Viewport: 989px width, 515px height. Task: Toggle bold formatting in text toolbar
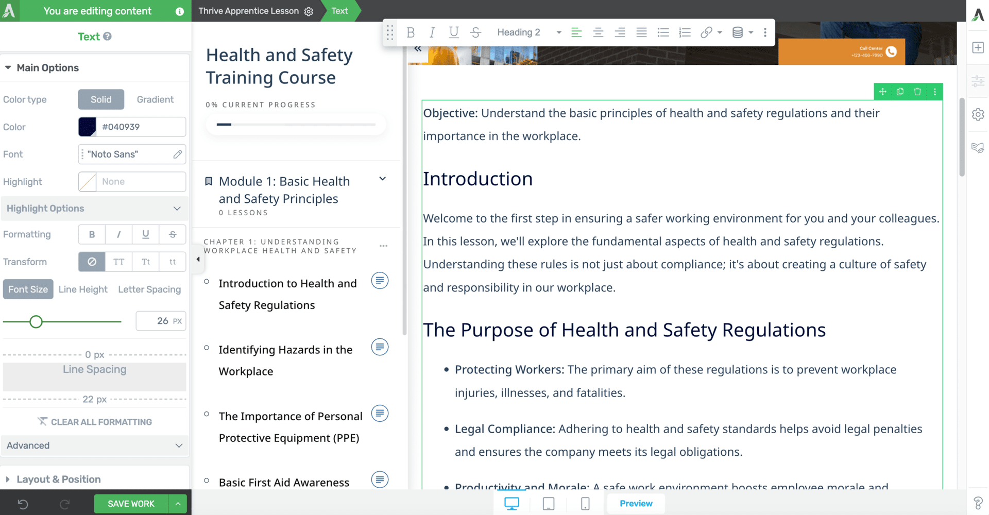[411, 32]
